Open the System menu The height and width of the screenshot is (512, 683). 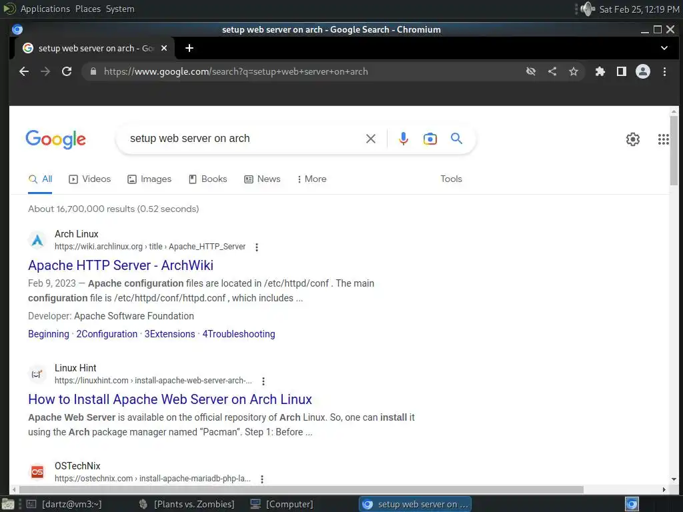(x=120, y=9)
